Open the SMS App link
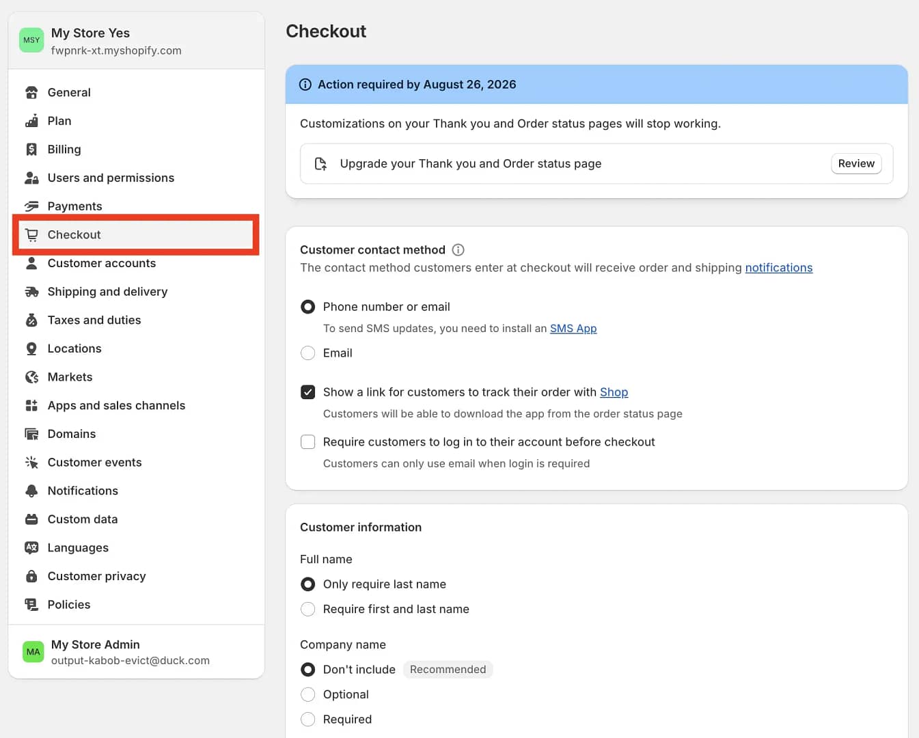The image size is (919, 738). pyautogui.click(x=573, y=329)
